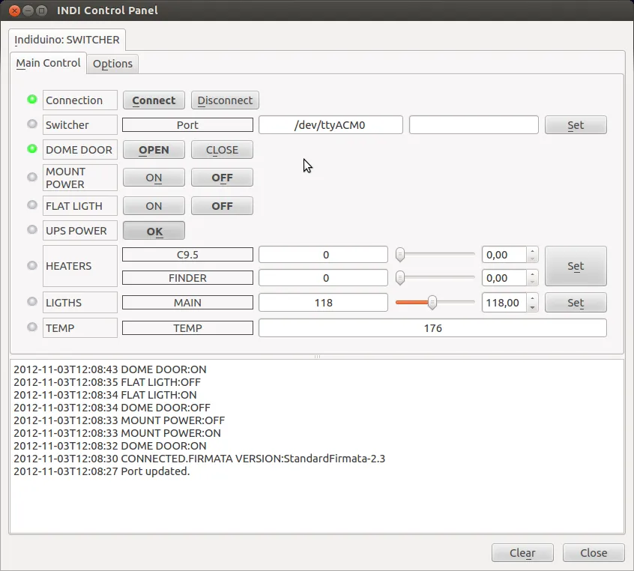Decrease the FINDER heater spinbox value

[533, 282]
